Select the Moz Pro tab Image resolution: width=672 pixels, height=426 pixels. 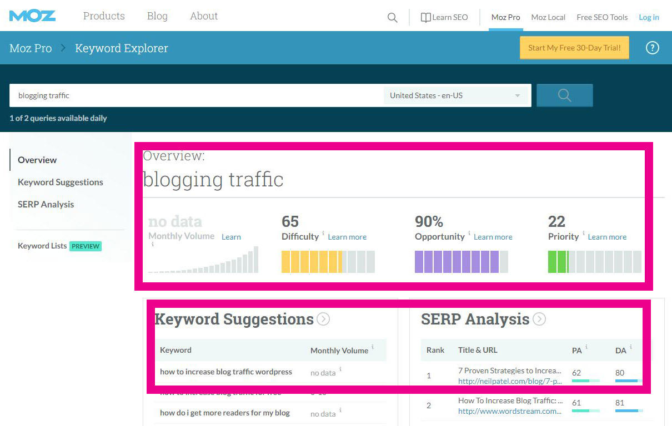click(x=506, y=17)
